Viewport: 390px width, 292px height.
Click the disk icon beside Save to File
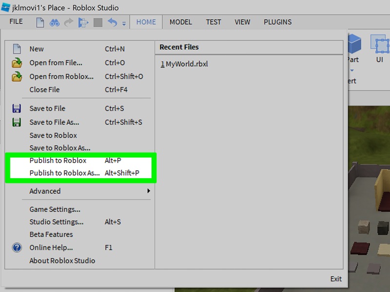coord(18,108)
